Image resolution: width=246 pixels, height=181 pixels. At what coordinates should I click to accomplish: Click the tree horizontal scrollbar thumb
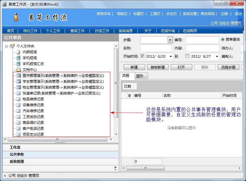point(57,139)
